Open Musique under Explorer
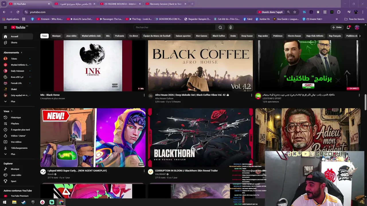367x206 pixels. (x=17, y=169)
